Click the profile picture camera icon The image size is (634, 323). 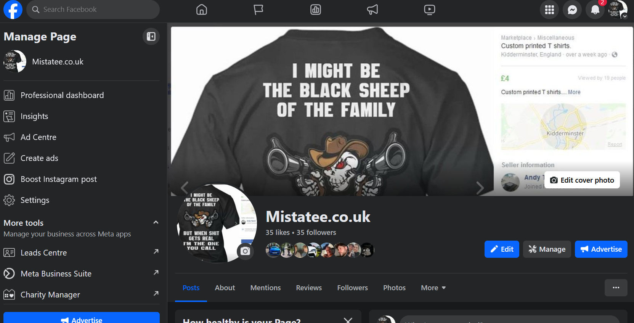(x=246, y=251)
